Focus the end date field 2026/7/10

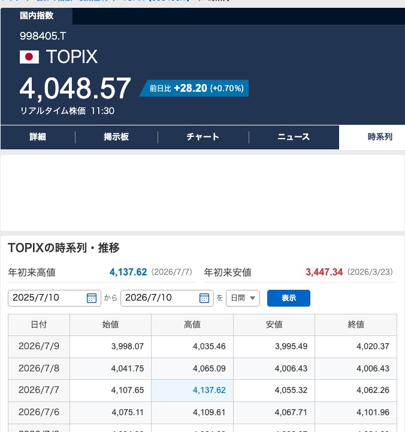(167, 298)
